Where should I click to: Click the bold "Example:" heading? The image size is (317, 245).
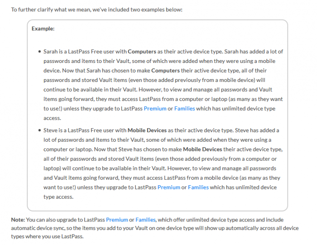pyautogui.click(x=43, y=29)
